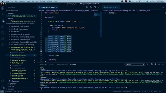Image resolution: width=166 pixels, height=93 pixels.
Task: Open syllabus.txt in the file tree
Action: point(15,81)
